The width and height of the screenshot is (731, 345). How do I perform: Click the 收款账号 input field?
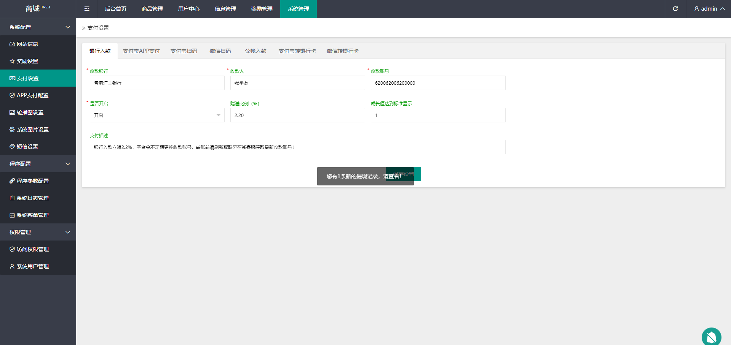tap(438, 83)
